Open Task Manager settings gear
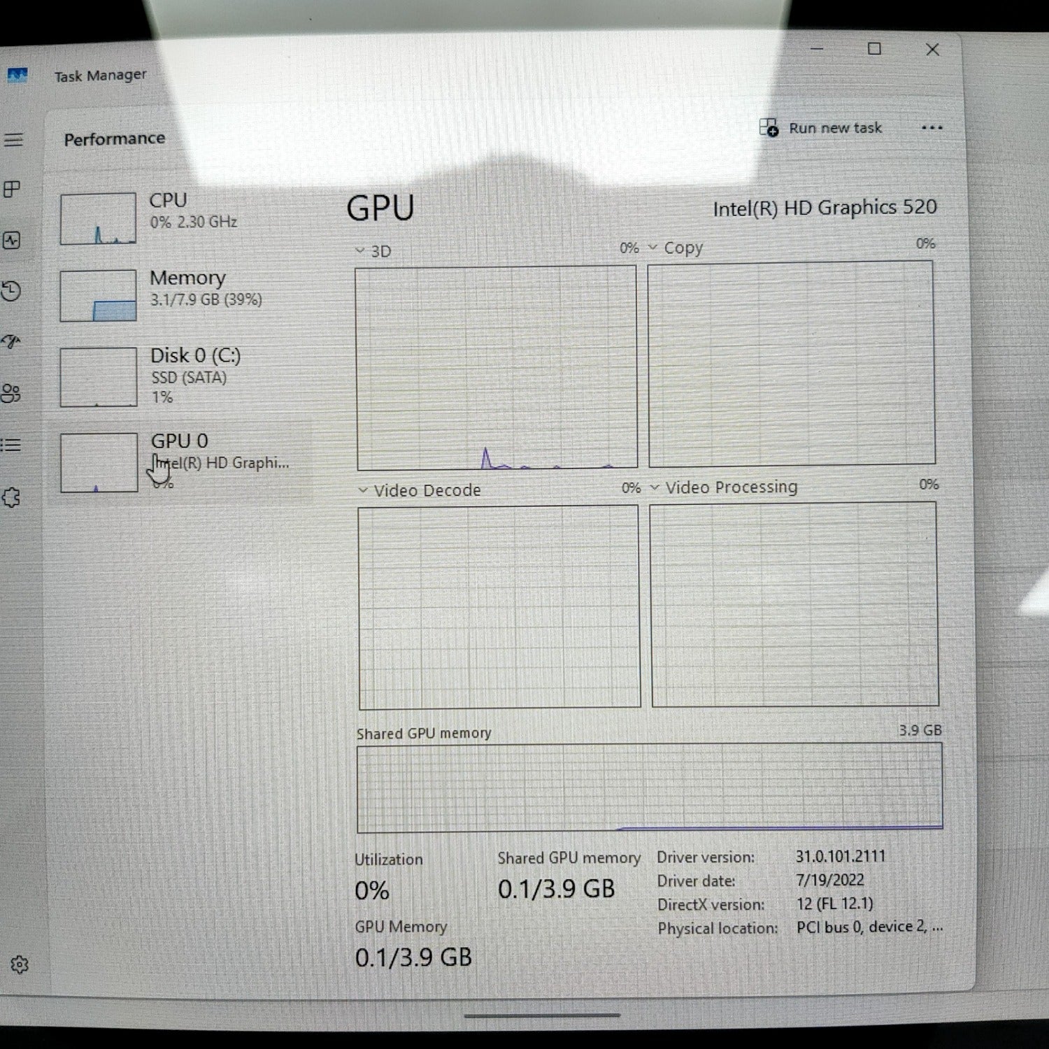 click(x=18, y=964)
